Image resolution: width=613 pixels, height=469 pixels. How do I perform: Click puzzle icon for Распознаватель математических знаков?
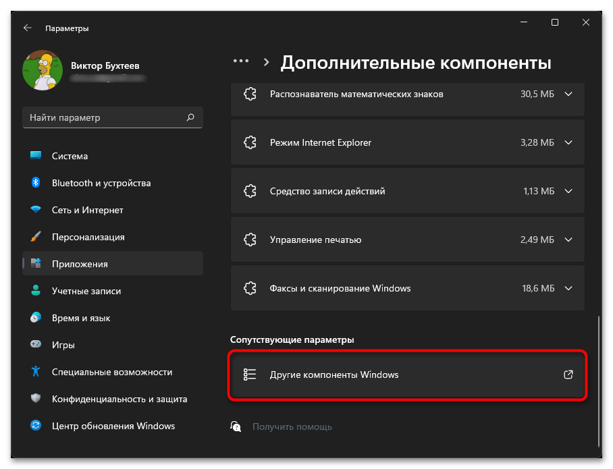[x=250, y=94]
